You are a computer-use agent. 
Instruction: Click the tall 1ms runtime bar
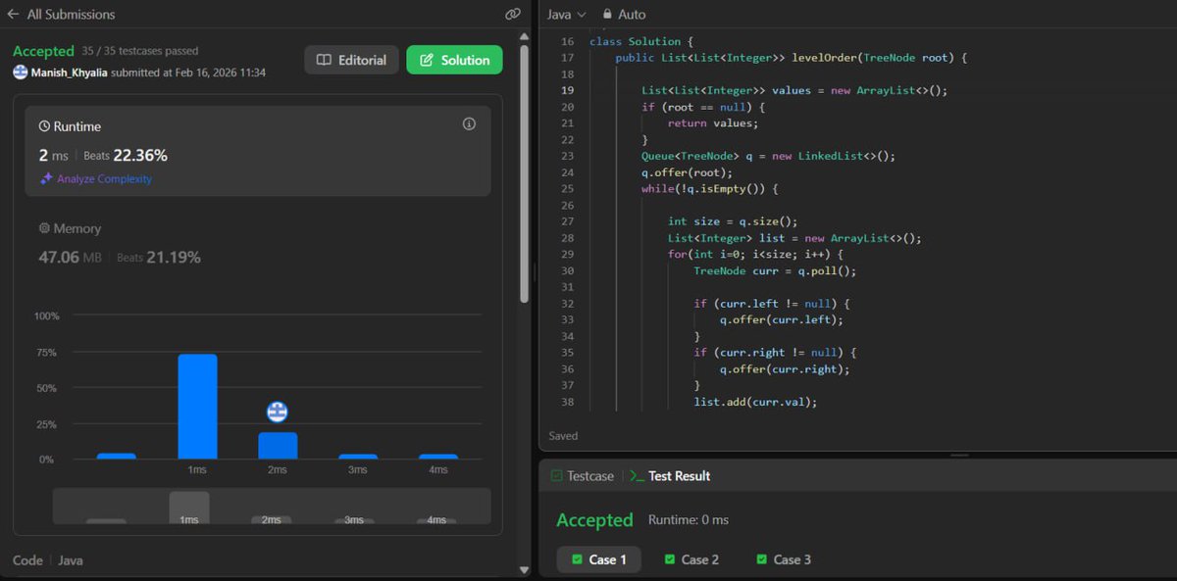pyautogui.click(x=197, y=407)
